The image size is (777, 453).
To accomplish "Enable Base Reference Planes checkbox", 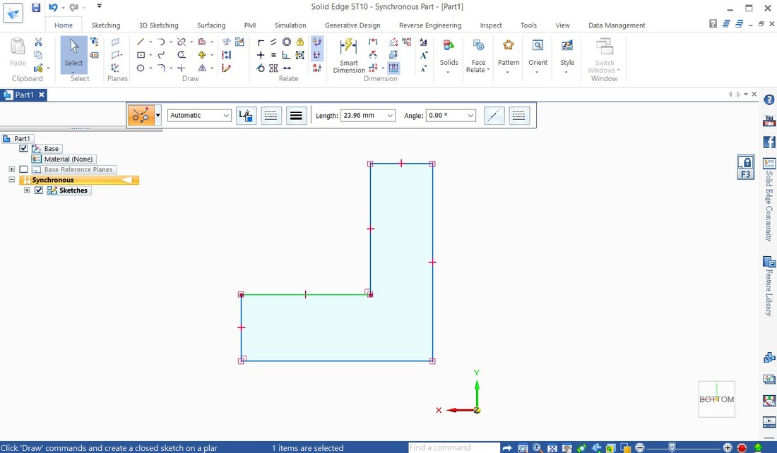I will click(x=24, y=169).
